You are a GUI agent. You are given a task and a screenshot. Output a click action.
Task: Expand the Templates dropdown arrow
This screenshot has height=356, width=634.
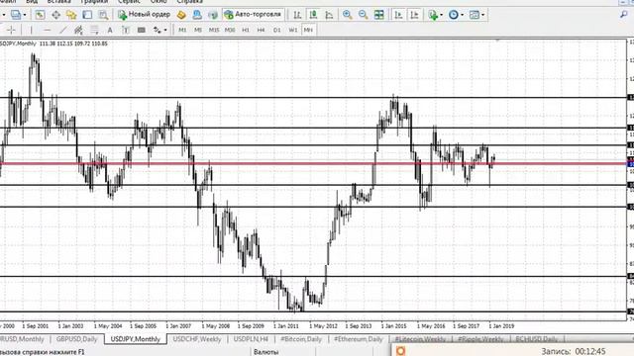point(482,15)
